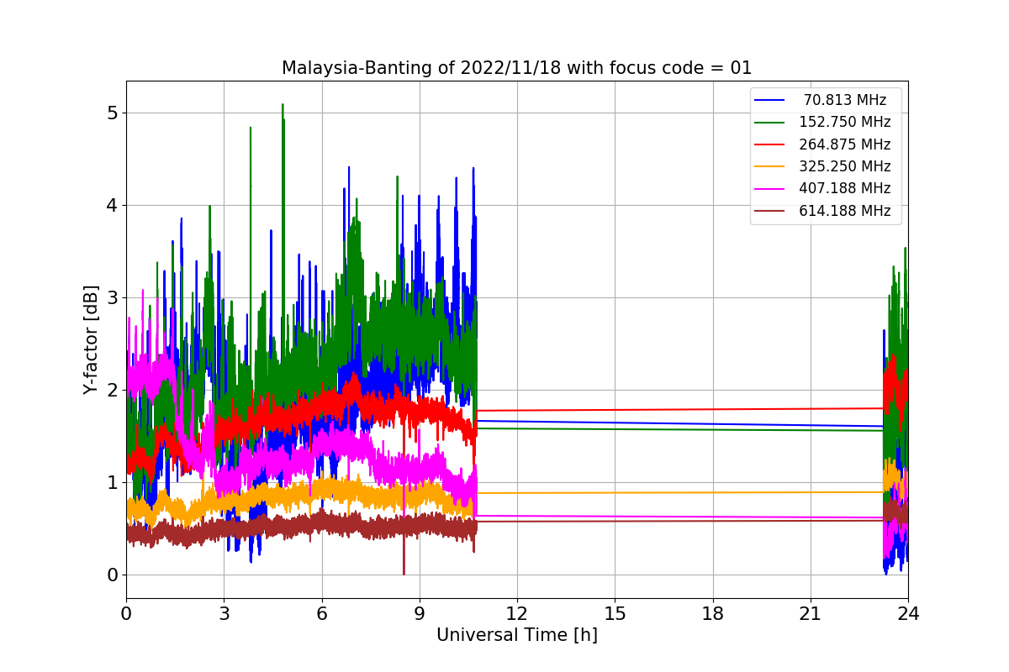1009x672 pixels.
Task: Click the Y-factor [dB] axis label
Action: coord(91,340)
